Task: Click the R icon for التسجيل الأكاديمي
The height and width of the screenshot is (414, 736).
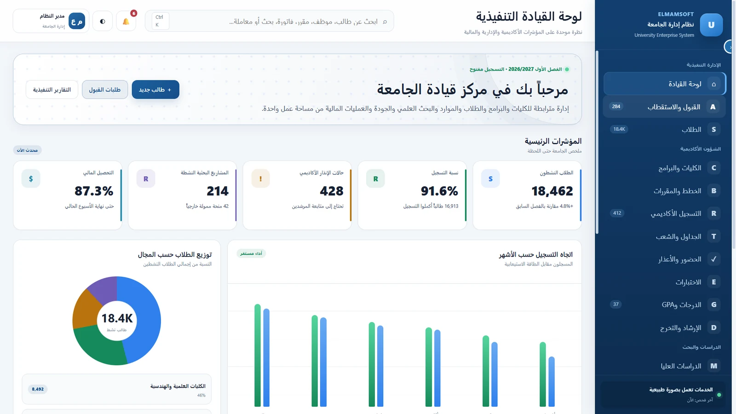Action: 713,213
